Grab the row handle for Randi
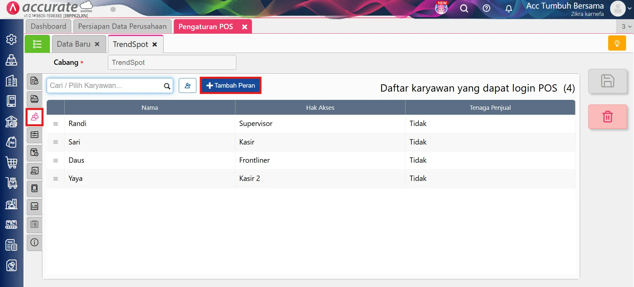634x287 pixels. point(56,124)
